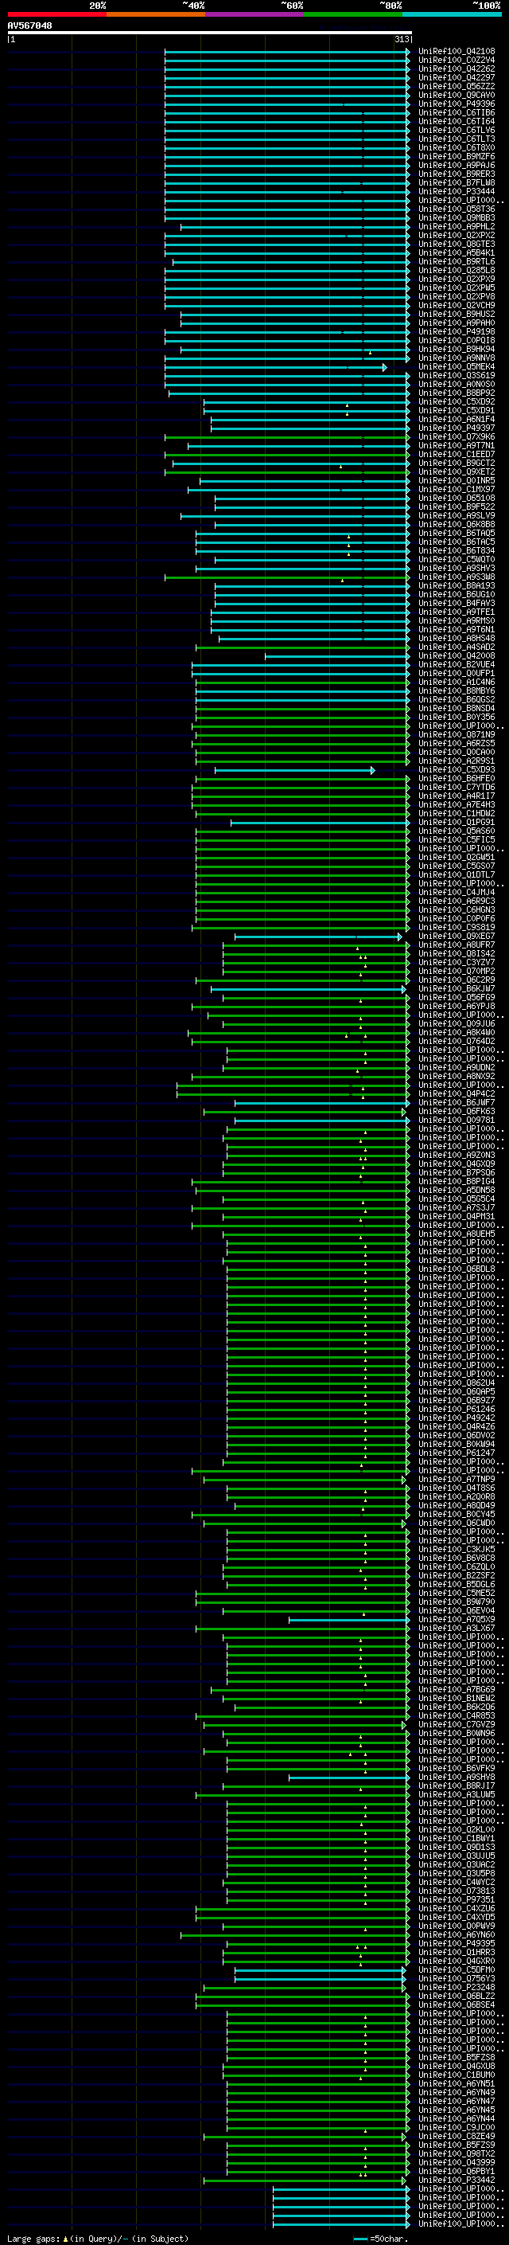The image size is (509, 2245).
Task: Select hit label UniRef100_O43999
Action: (457, 2163)
